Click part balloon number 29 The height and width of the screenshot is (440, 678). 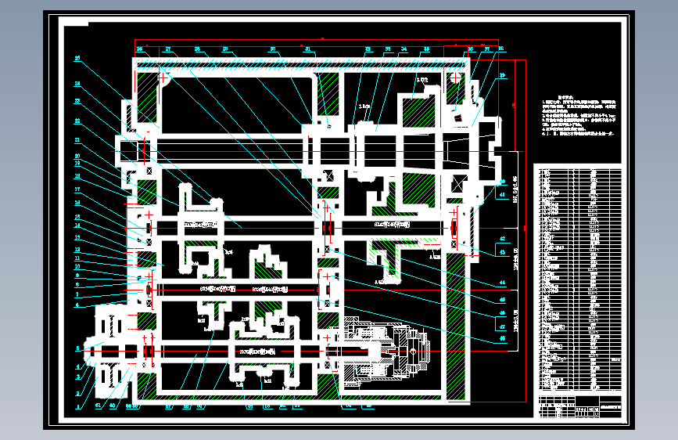pos(225,49)
